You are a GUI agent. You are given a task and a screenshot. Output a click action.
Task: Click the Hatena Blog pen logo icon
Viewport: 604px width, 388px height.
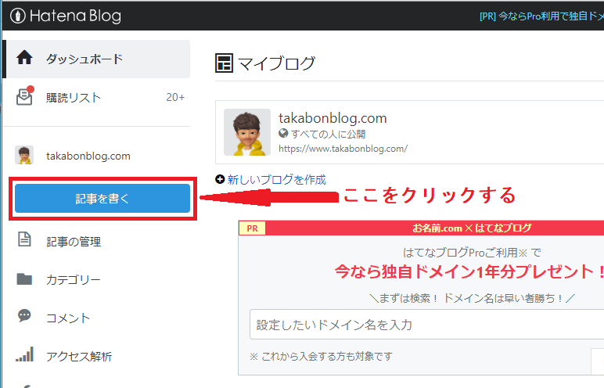click(x=18, y=16)
